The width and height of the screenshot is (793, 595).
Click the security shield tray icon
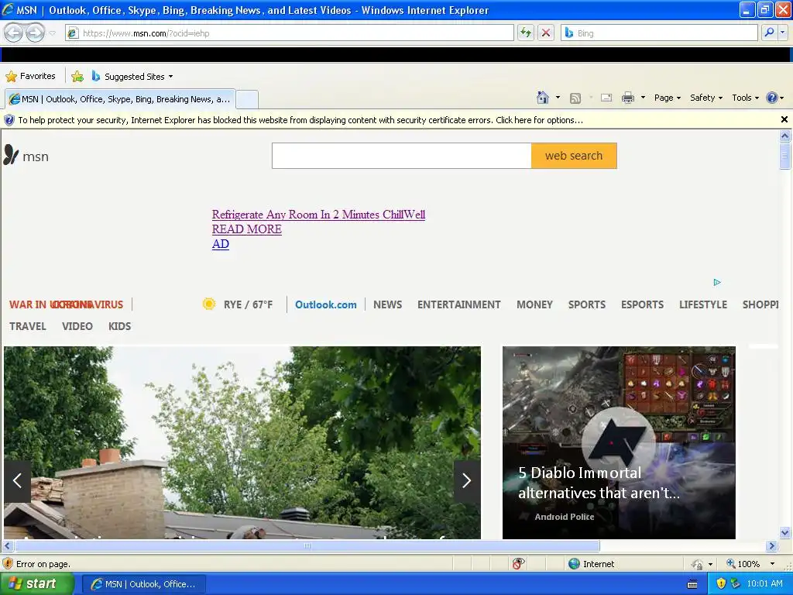(x=722, y=583)
